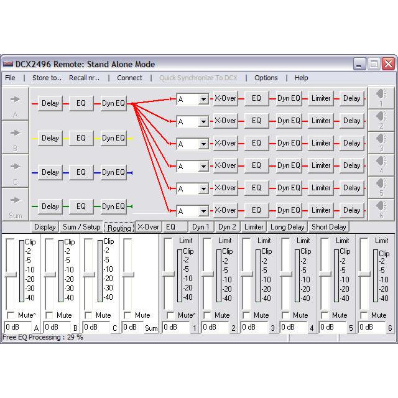Enable Mute on output 3
Image resolution: width=398 pixels, height=398 pixels.
[246, 315]
